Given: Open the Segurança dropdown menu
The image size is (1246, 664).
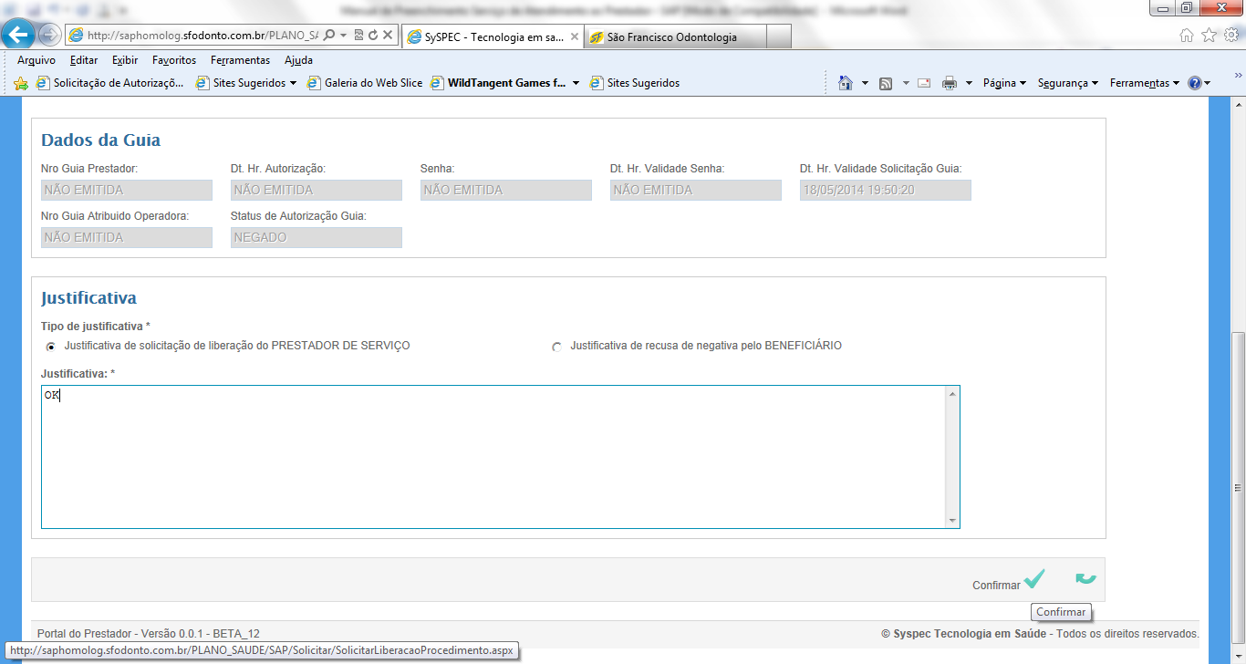Looking at the screenshot, I should [x=1067, y=83].
